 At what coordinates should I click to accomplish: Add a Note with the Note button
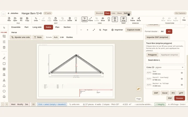click(38, 37)
